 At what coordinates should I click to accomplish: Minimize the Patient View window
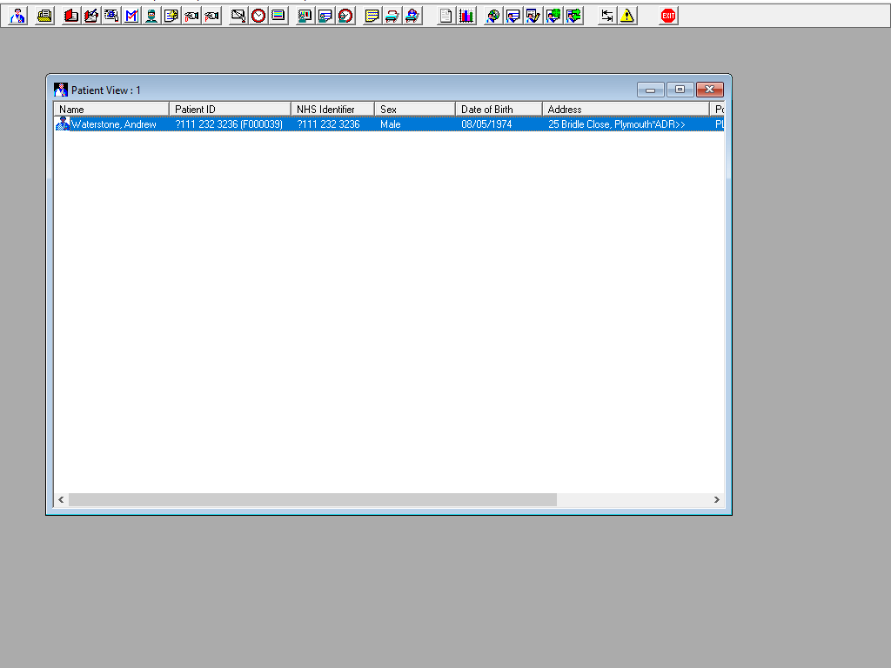click(x=651, y=90)
